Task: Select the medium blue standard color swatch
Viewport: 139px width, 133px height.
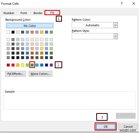Action: coord(42,65)
